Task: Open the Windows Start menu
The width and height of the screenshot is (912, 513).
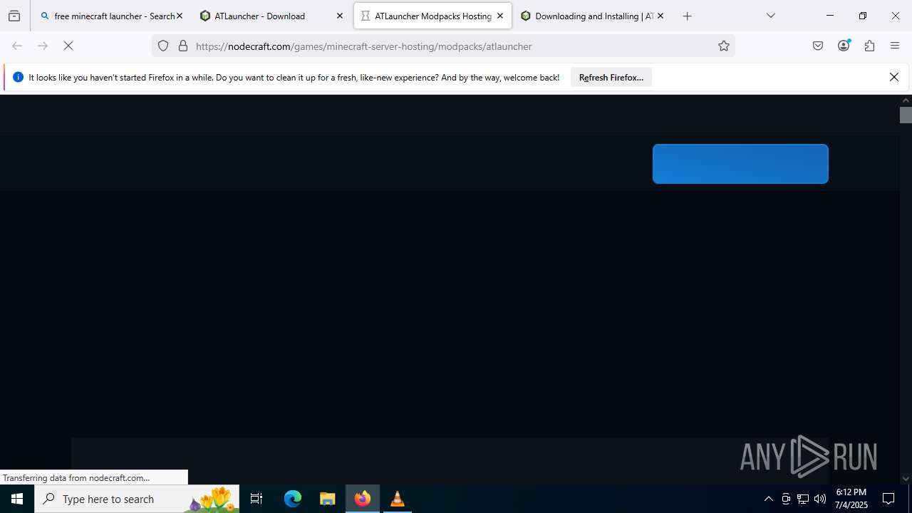Action: click(x=17, y=499)
